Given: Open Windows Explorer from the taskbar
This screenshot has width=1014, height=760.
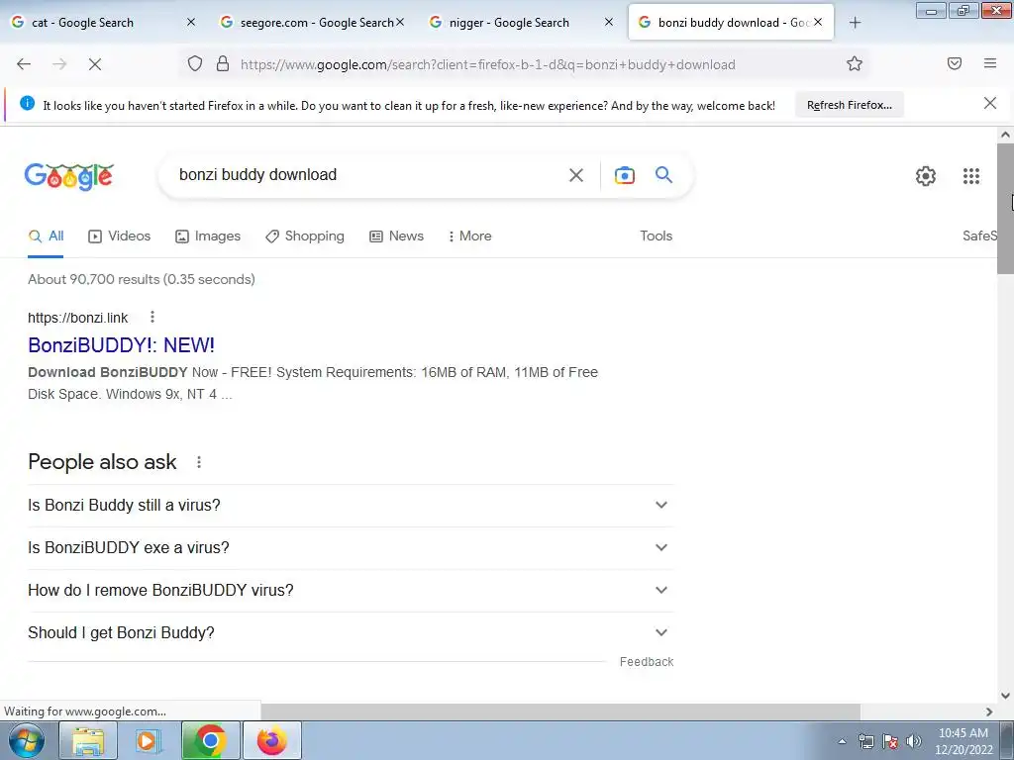Looking at the screenshot, I should (x=88, y=740).
